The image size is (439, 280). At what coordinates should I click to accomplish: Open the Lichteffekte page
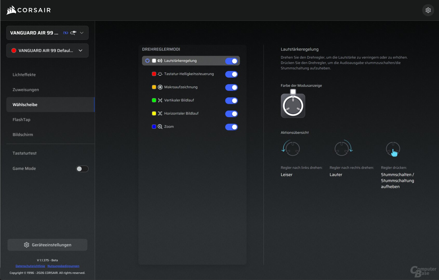pyautogui.click(x=24, y=74)
